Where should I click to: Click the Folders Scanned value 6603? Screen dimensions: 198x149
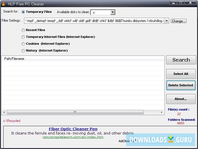click(181, 123)
